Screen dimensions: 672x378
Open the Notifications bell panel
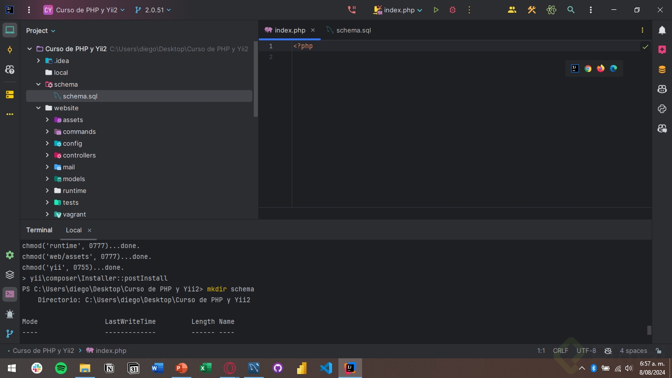point(662,30)
